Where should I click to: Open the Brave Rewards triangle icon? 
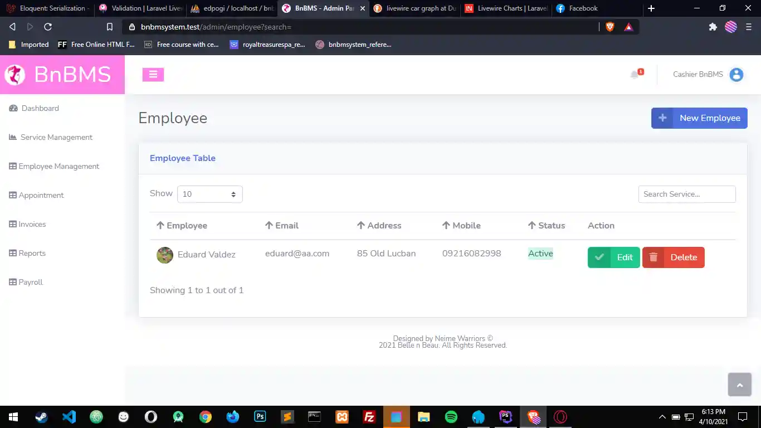(x=629, y=27)
